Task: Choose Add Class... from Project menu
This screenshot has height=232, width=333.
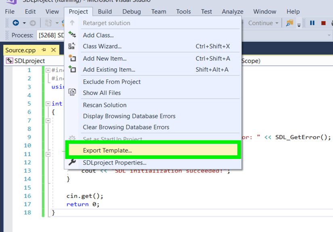Action: (x=153, y=35)
